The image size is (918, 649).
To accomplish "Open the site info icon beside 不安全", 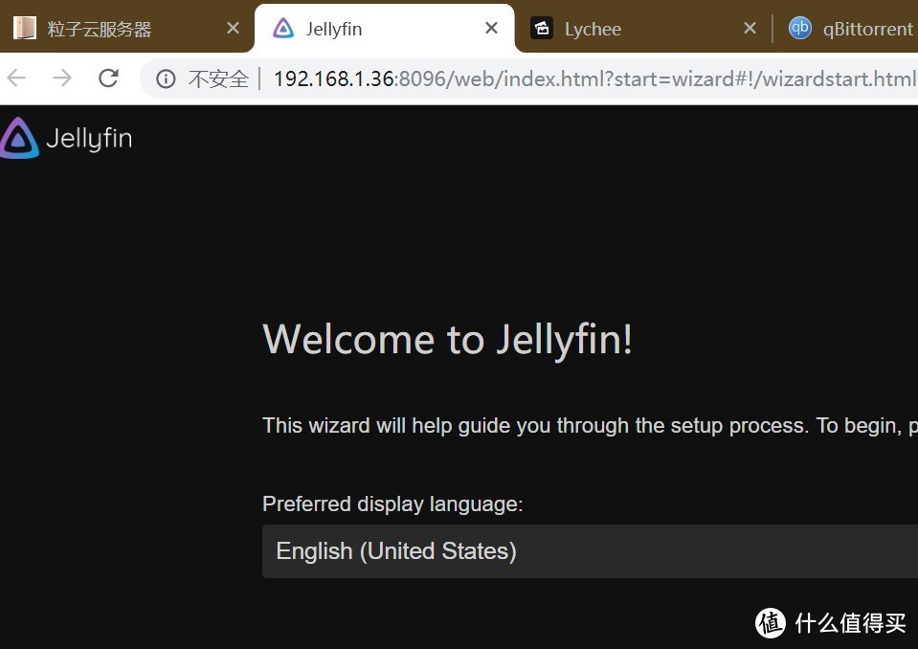I will coord(166,79).
